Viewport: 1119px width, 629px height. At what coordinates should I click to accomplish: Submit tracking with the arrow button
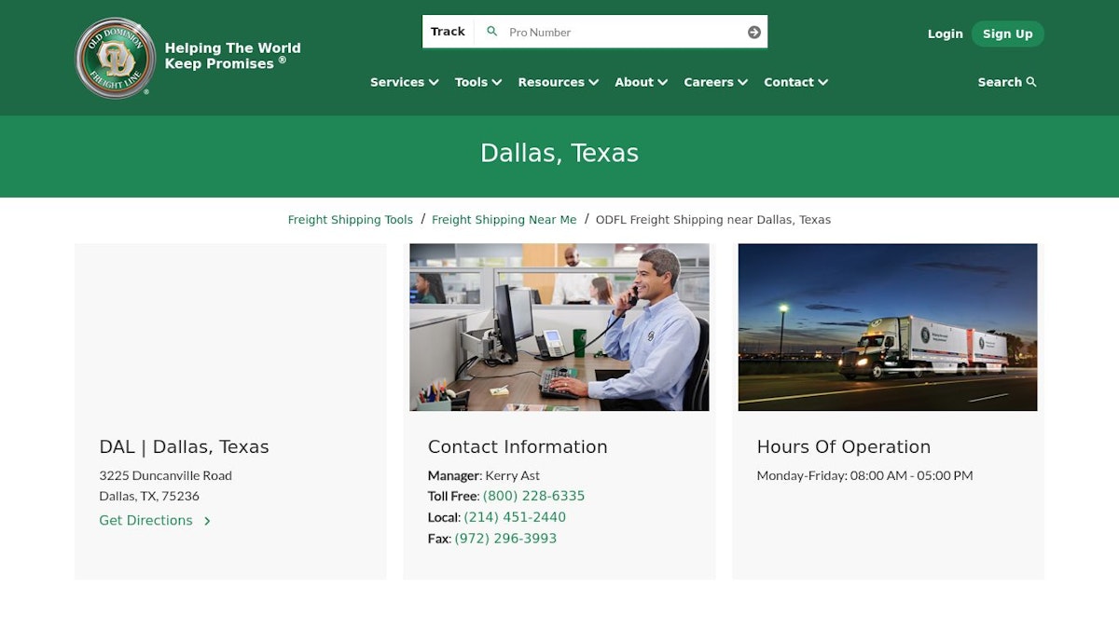point(753,32)
